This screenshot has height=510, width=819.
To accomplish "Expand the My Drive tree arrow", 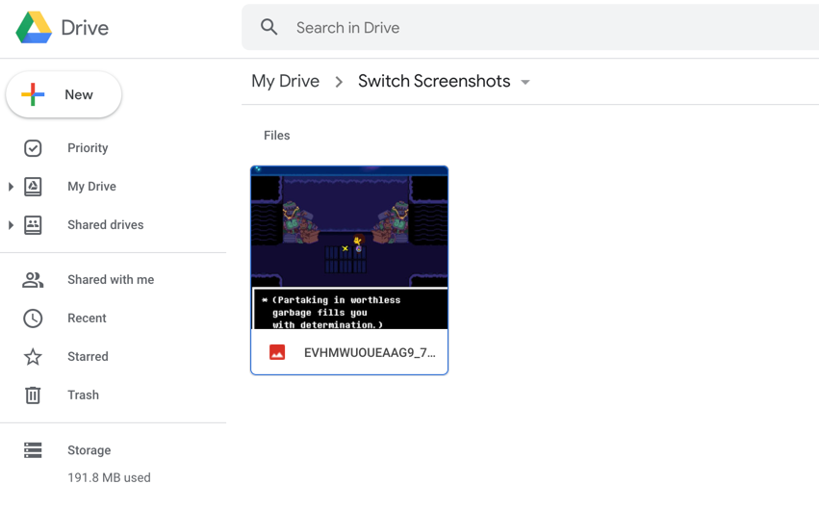I will pos(11,187).
